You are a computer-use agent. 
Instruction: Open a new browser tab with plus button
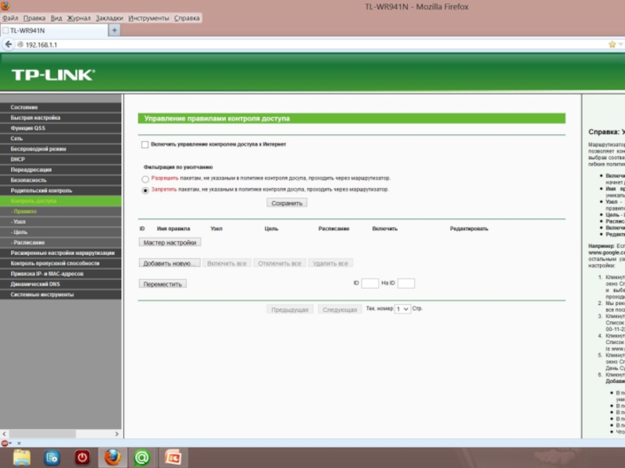114,30
